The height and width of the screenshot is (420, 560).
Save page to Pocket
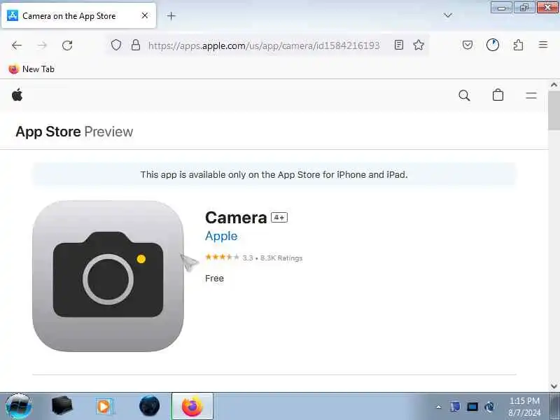click(x=468, y=45)
